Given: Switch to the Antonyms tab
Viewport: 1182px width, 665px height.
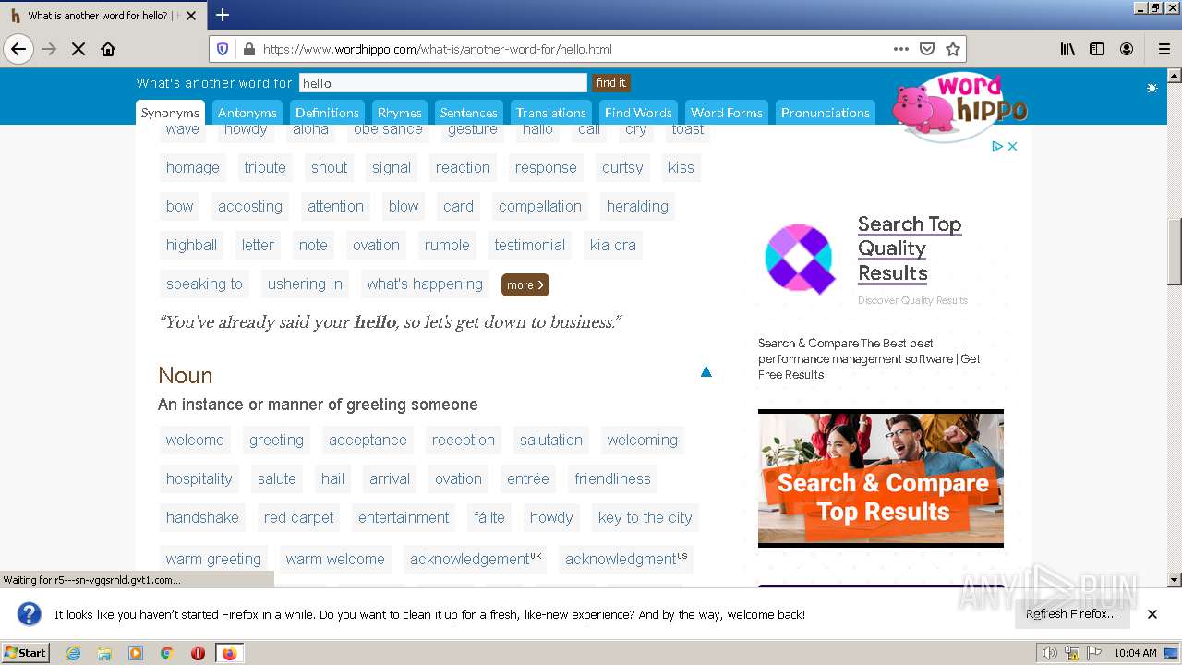Looking at the screenshot, I should point(247,113).
